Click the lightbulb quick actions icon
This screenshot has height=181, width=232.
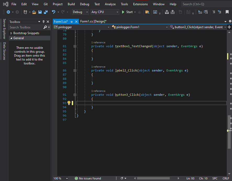pyautogui.click(x=69, y=103)
